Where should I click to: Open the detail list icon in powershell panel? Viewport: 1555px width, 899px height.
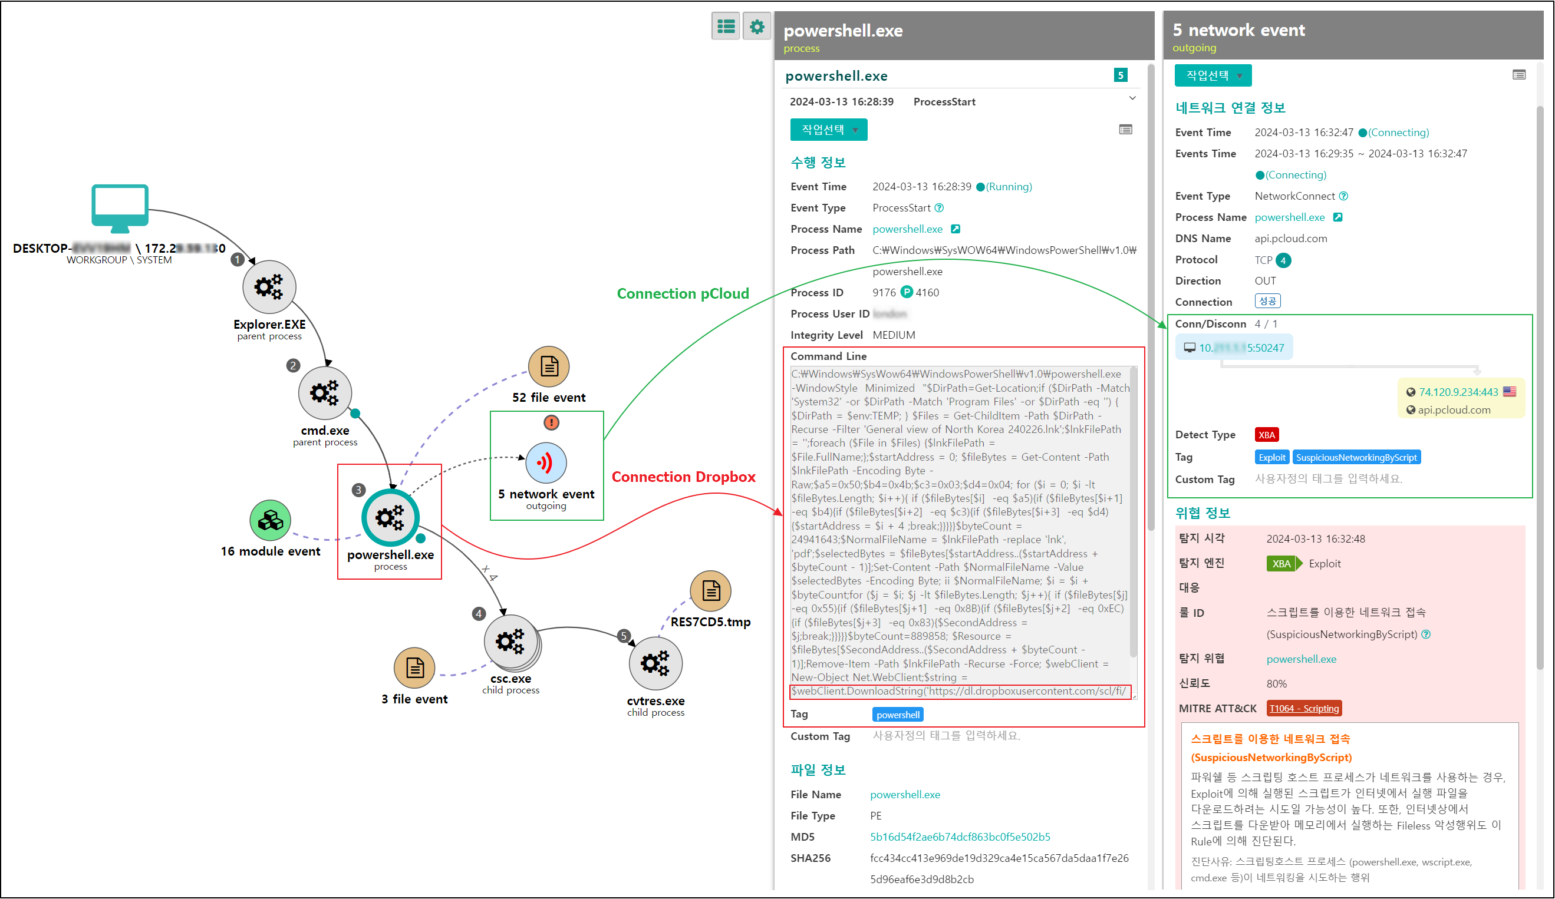(1125, 130)
